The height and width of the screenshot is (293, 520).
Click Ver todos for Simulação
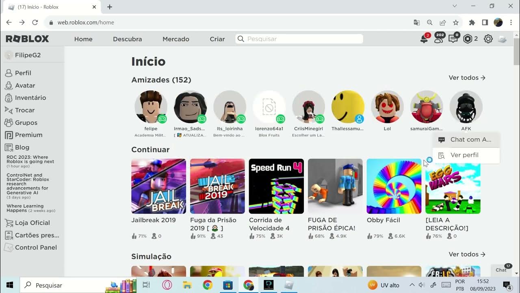point(467,254)
